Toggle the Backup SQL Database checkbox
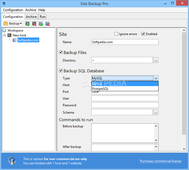The width and height of the screenshot is (189, 170). click(61, 70)
